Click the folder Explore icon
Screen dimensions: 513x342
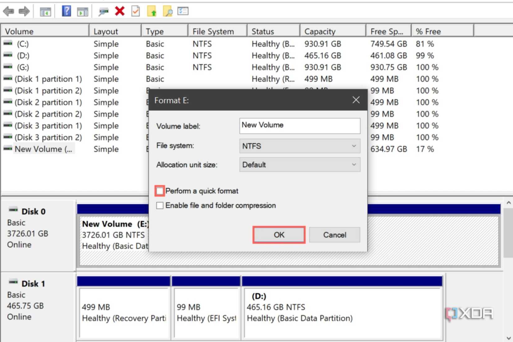[x=168, y=11]
